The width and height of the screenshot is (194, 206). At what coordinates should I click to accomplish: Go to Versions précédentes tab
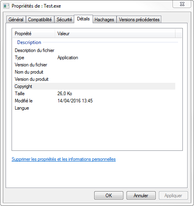(x=139, y=20)
